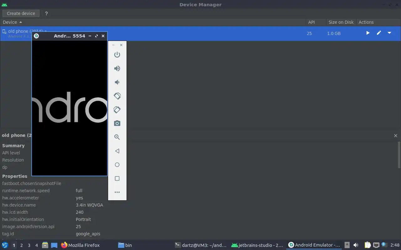Raise emulator volume with volume up icon
The height and width of the screenshot is (250, 401).
[x=117, y=68]
